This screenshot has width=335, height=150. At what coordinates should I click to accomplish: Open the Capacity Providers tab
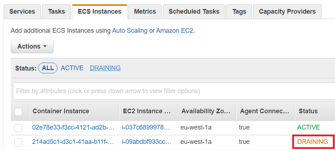[287, 12]
